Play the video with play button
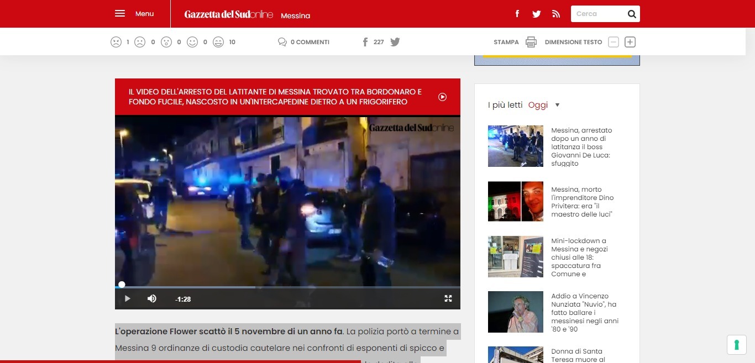This screenshot has width=755, height=363. pos(127,299)
